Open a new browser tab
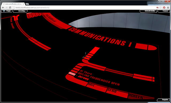This screenshot has height=103, width=171. coord(27,4)
